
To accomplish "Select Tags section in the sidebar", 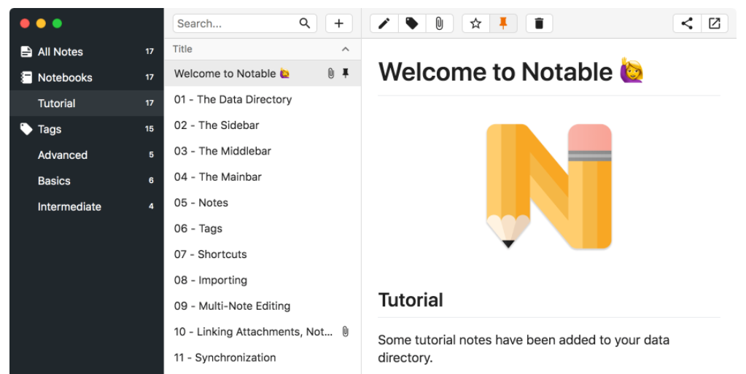I will (x=87, y=129).
